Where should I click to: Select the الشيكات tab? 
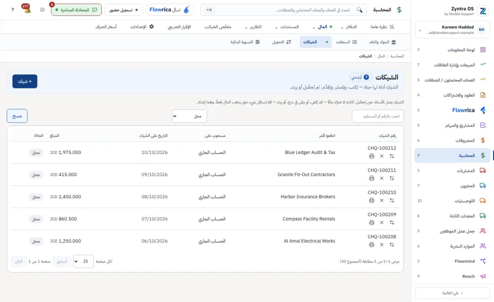(x=315, y=42)
